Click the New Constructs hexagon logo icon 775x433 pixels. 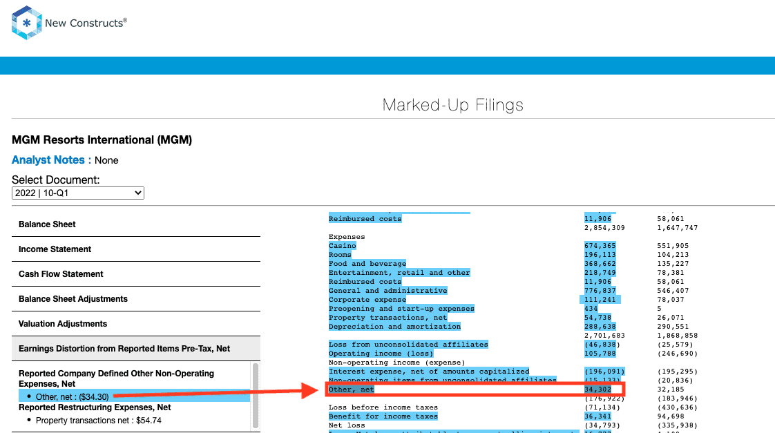pyautogui.click(x=27, y=23)
